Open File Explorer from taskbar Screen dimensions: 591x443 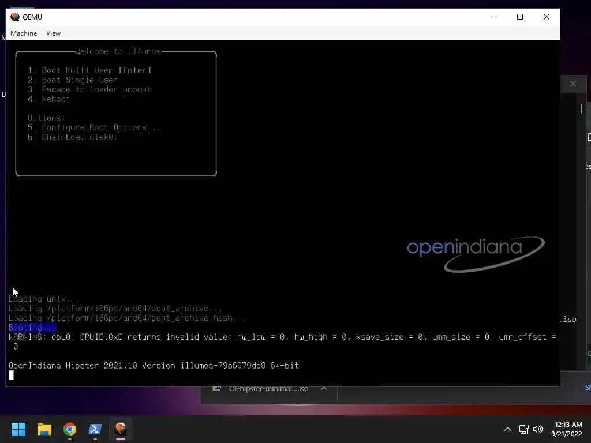coord(44,429)
